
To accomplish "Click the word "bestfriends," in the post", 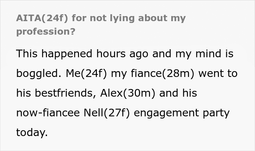I will pos(65,93).
